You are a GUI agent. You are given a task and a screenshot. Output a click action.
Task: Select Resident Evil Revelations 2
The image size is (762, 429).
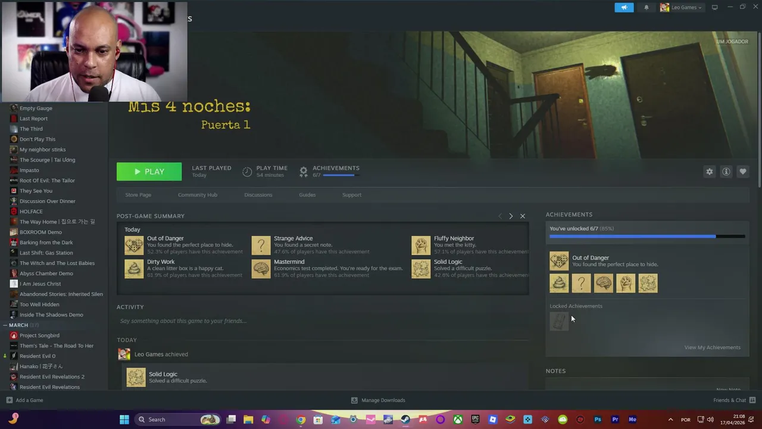point(52,377)
